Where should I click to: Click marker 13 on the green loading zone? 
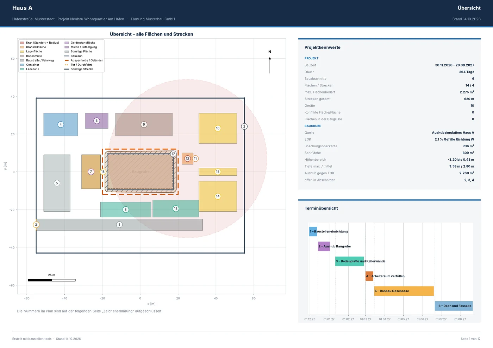pos(176,208)
